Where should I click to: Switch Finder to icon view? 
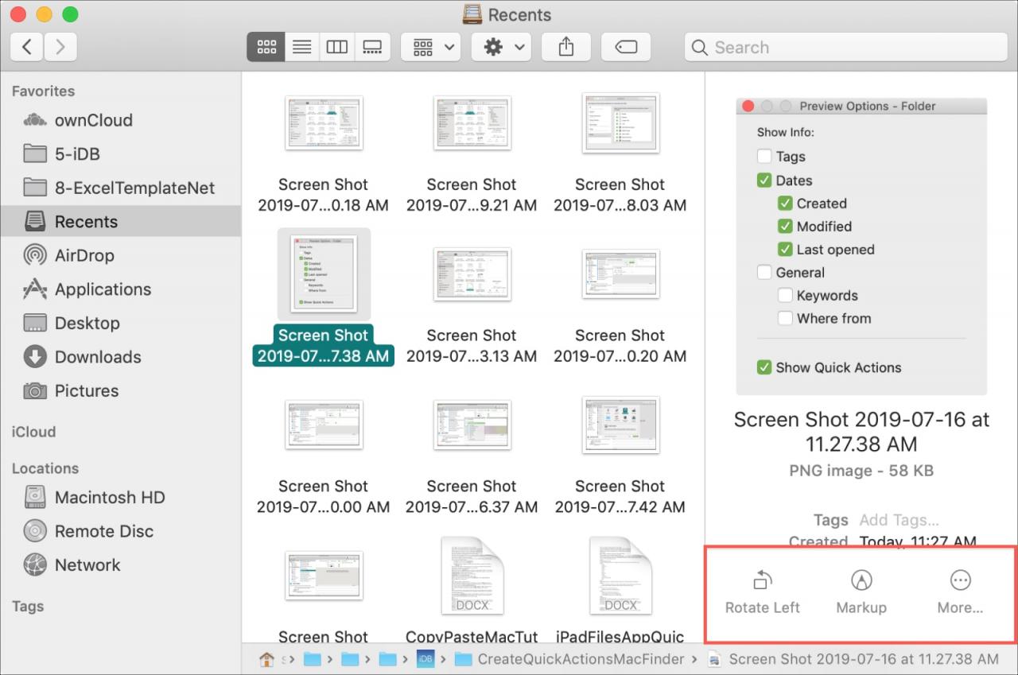tap(266, 47)
